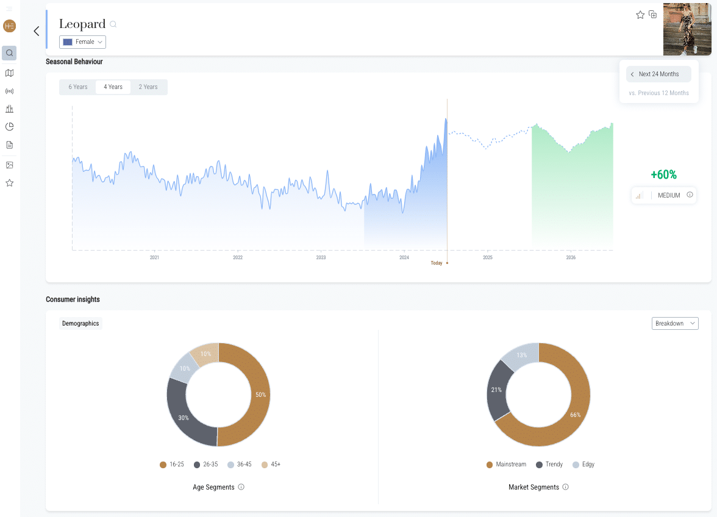
Task: Switch chart range to 2 Years
Action: (148, 87)
